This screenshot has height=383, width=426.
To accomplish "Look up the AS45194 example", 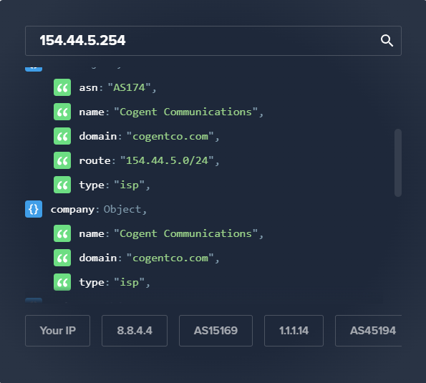I will (x=369, y=331).
